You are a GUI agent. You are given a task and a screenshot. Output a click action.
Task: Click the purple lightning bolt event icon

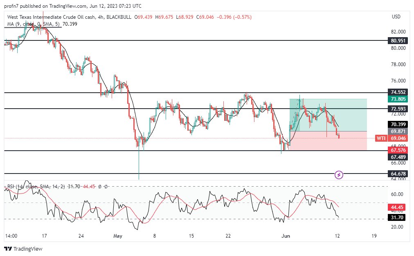point(339,174)
